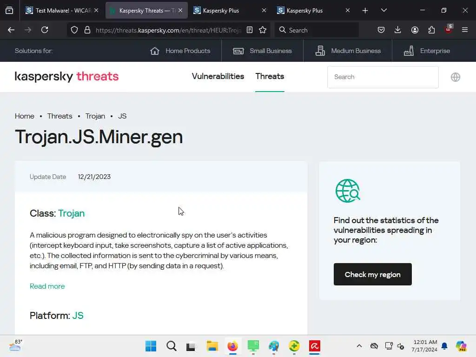Viewport: 476px width, 357px height.
Task: Open Trojan class link
Action: (71, 213)
